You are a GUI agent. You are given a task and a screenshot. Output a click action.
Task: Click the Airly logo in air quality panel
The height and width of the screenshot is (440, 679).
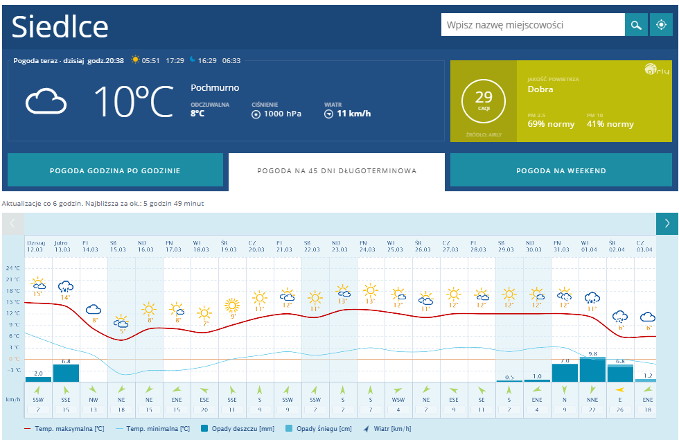[656, 69]
